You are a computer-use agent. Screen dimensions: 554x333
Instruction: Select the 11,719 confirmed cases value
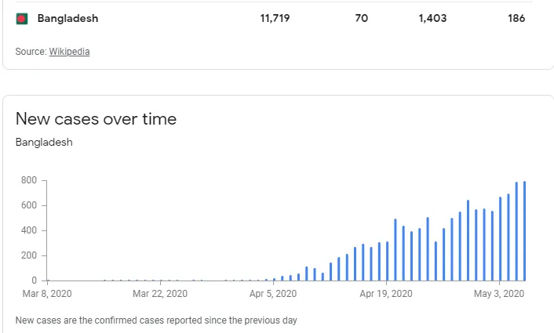pyautogui.click(x=275, y=18)
